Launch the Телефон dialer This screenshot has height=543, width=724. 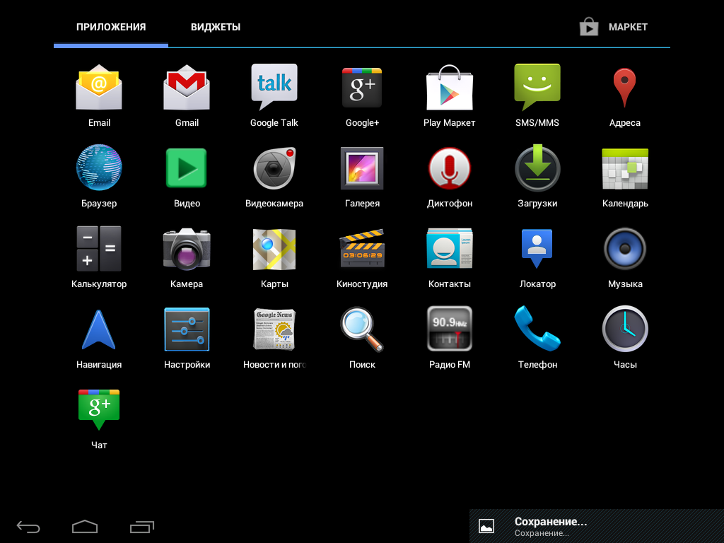point(537,338)
